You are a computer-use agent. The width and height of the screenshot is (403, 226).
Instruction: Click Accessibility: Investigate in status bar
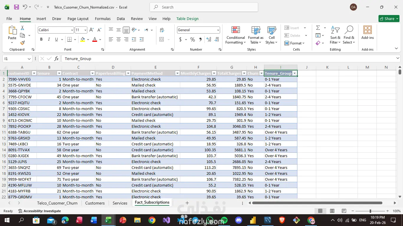40,211
